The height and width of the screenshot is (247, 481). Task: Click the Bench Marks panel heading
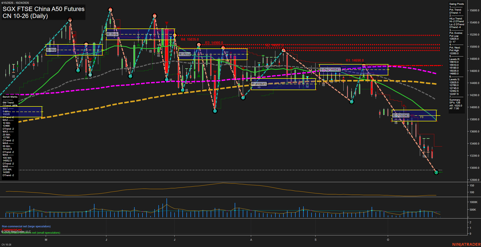click(10, 97)
